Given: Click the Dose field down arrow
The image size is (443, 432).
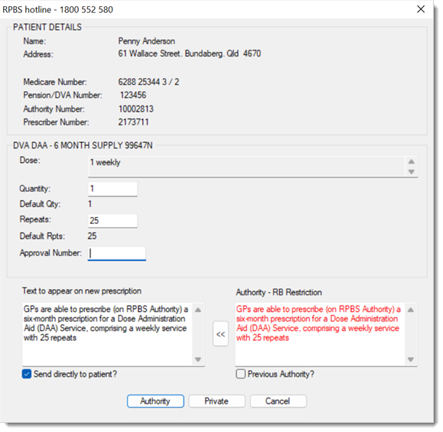Looking at the screenshot, I should [412, 172].
